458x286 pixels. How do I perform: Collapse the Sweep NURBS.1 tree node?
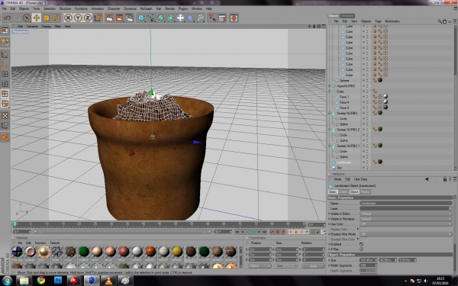click(x=330, y=146)
